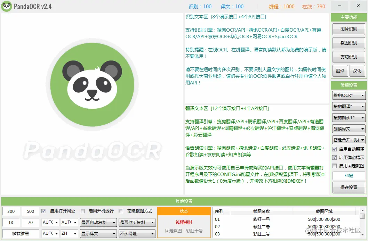Click the input field containing 13

coord(11,222)
